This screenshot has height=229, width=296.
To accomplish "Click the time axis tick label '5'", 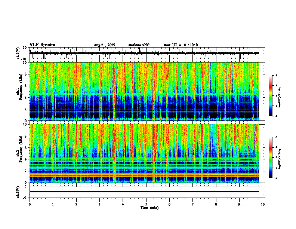I will pyautogui.click(x=146, y=204).
